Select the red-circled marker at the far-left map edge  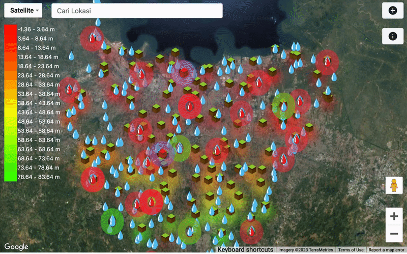(x=69, y=89)
